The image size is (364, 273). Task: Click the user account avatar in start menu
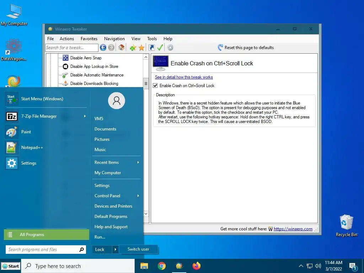tap(117, 101)
